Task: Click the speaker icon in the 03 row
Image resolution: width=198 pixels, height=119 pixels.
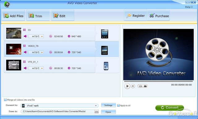Action: [25, 36]
